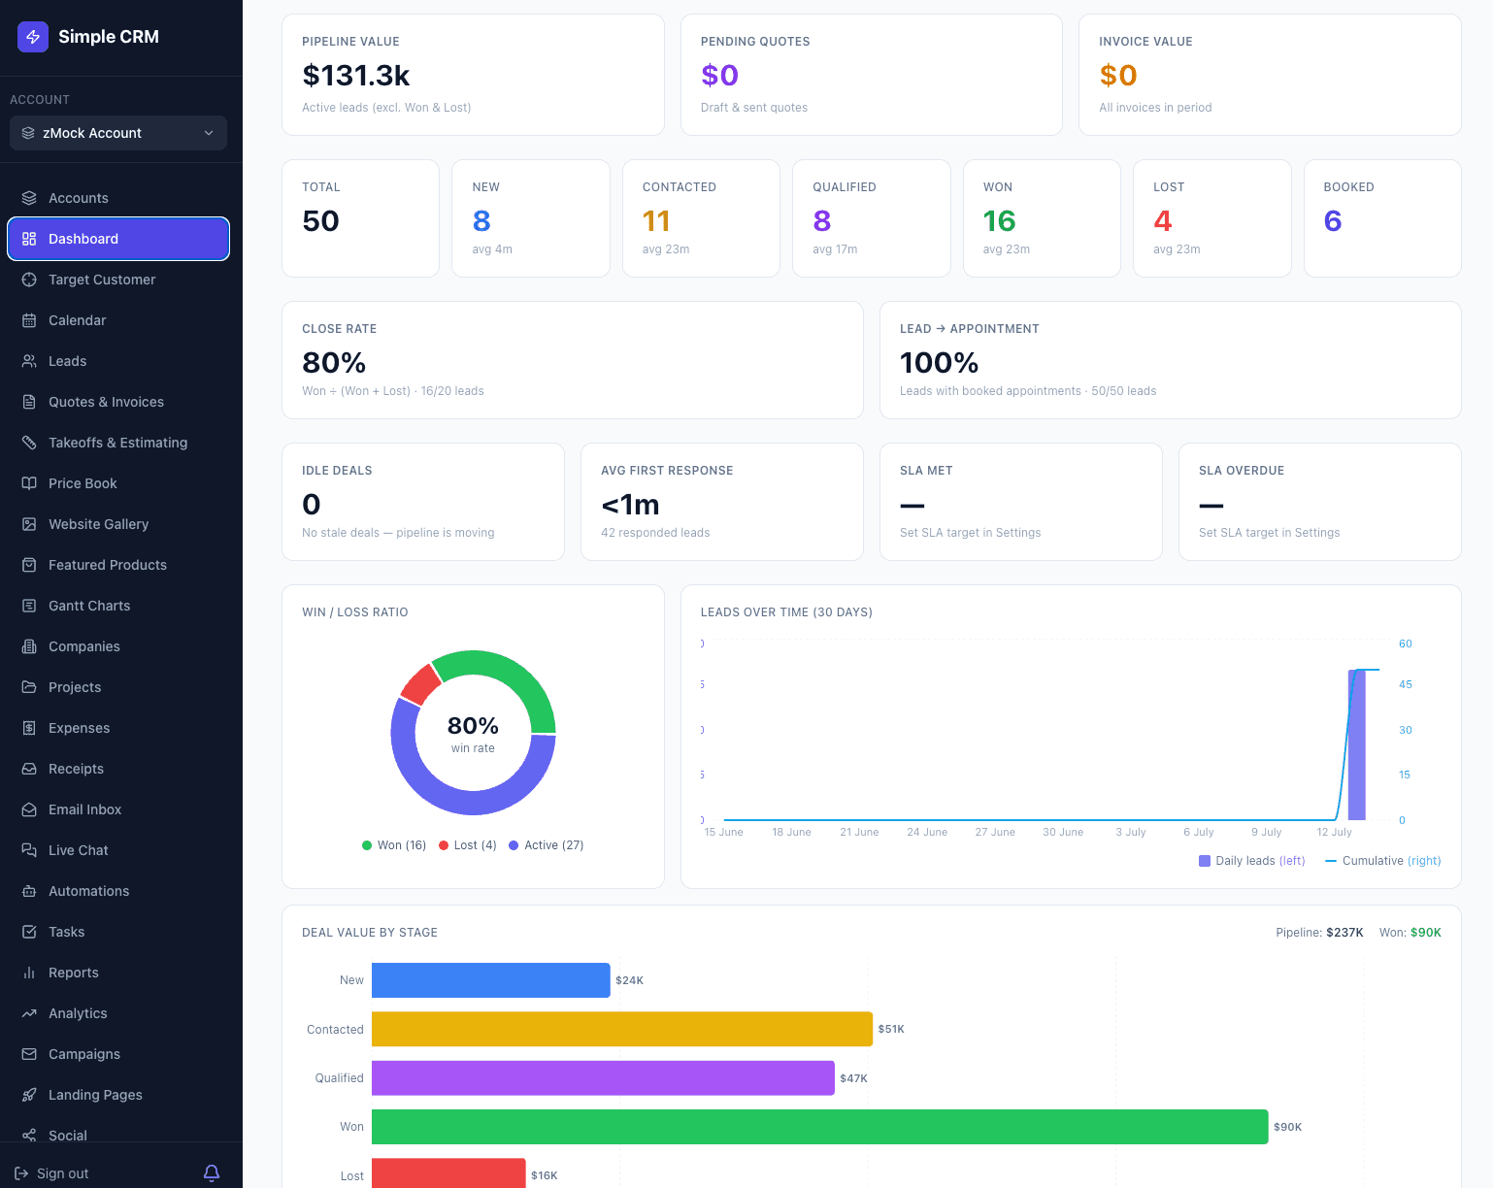This screenshot has width=1493, height=1188.
Task: Select the Won 16 stat card
Action: click(x=1042, y=218)
